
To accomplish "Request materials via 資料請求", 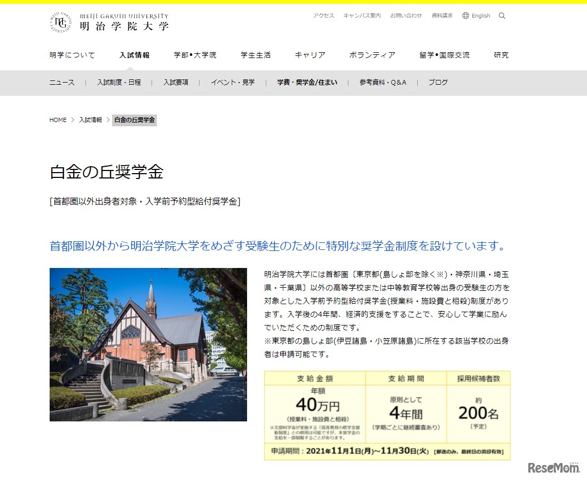I will click(441, 16).
